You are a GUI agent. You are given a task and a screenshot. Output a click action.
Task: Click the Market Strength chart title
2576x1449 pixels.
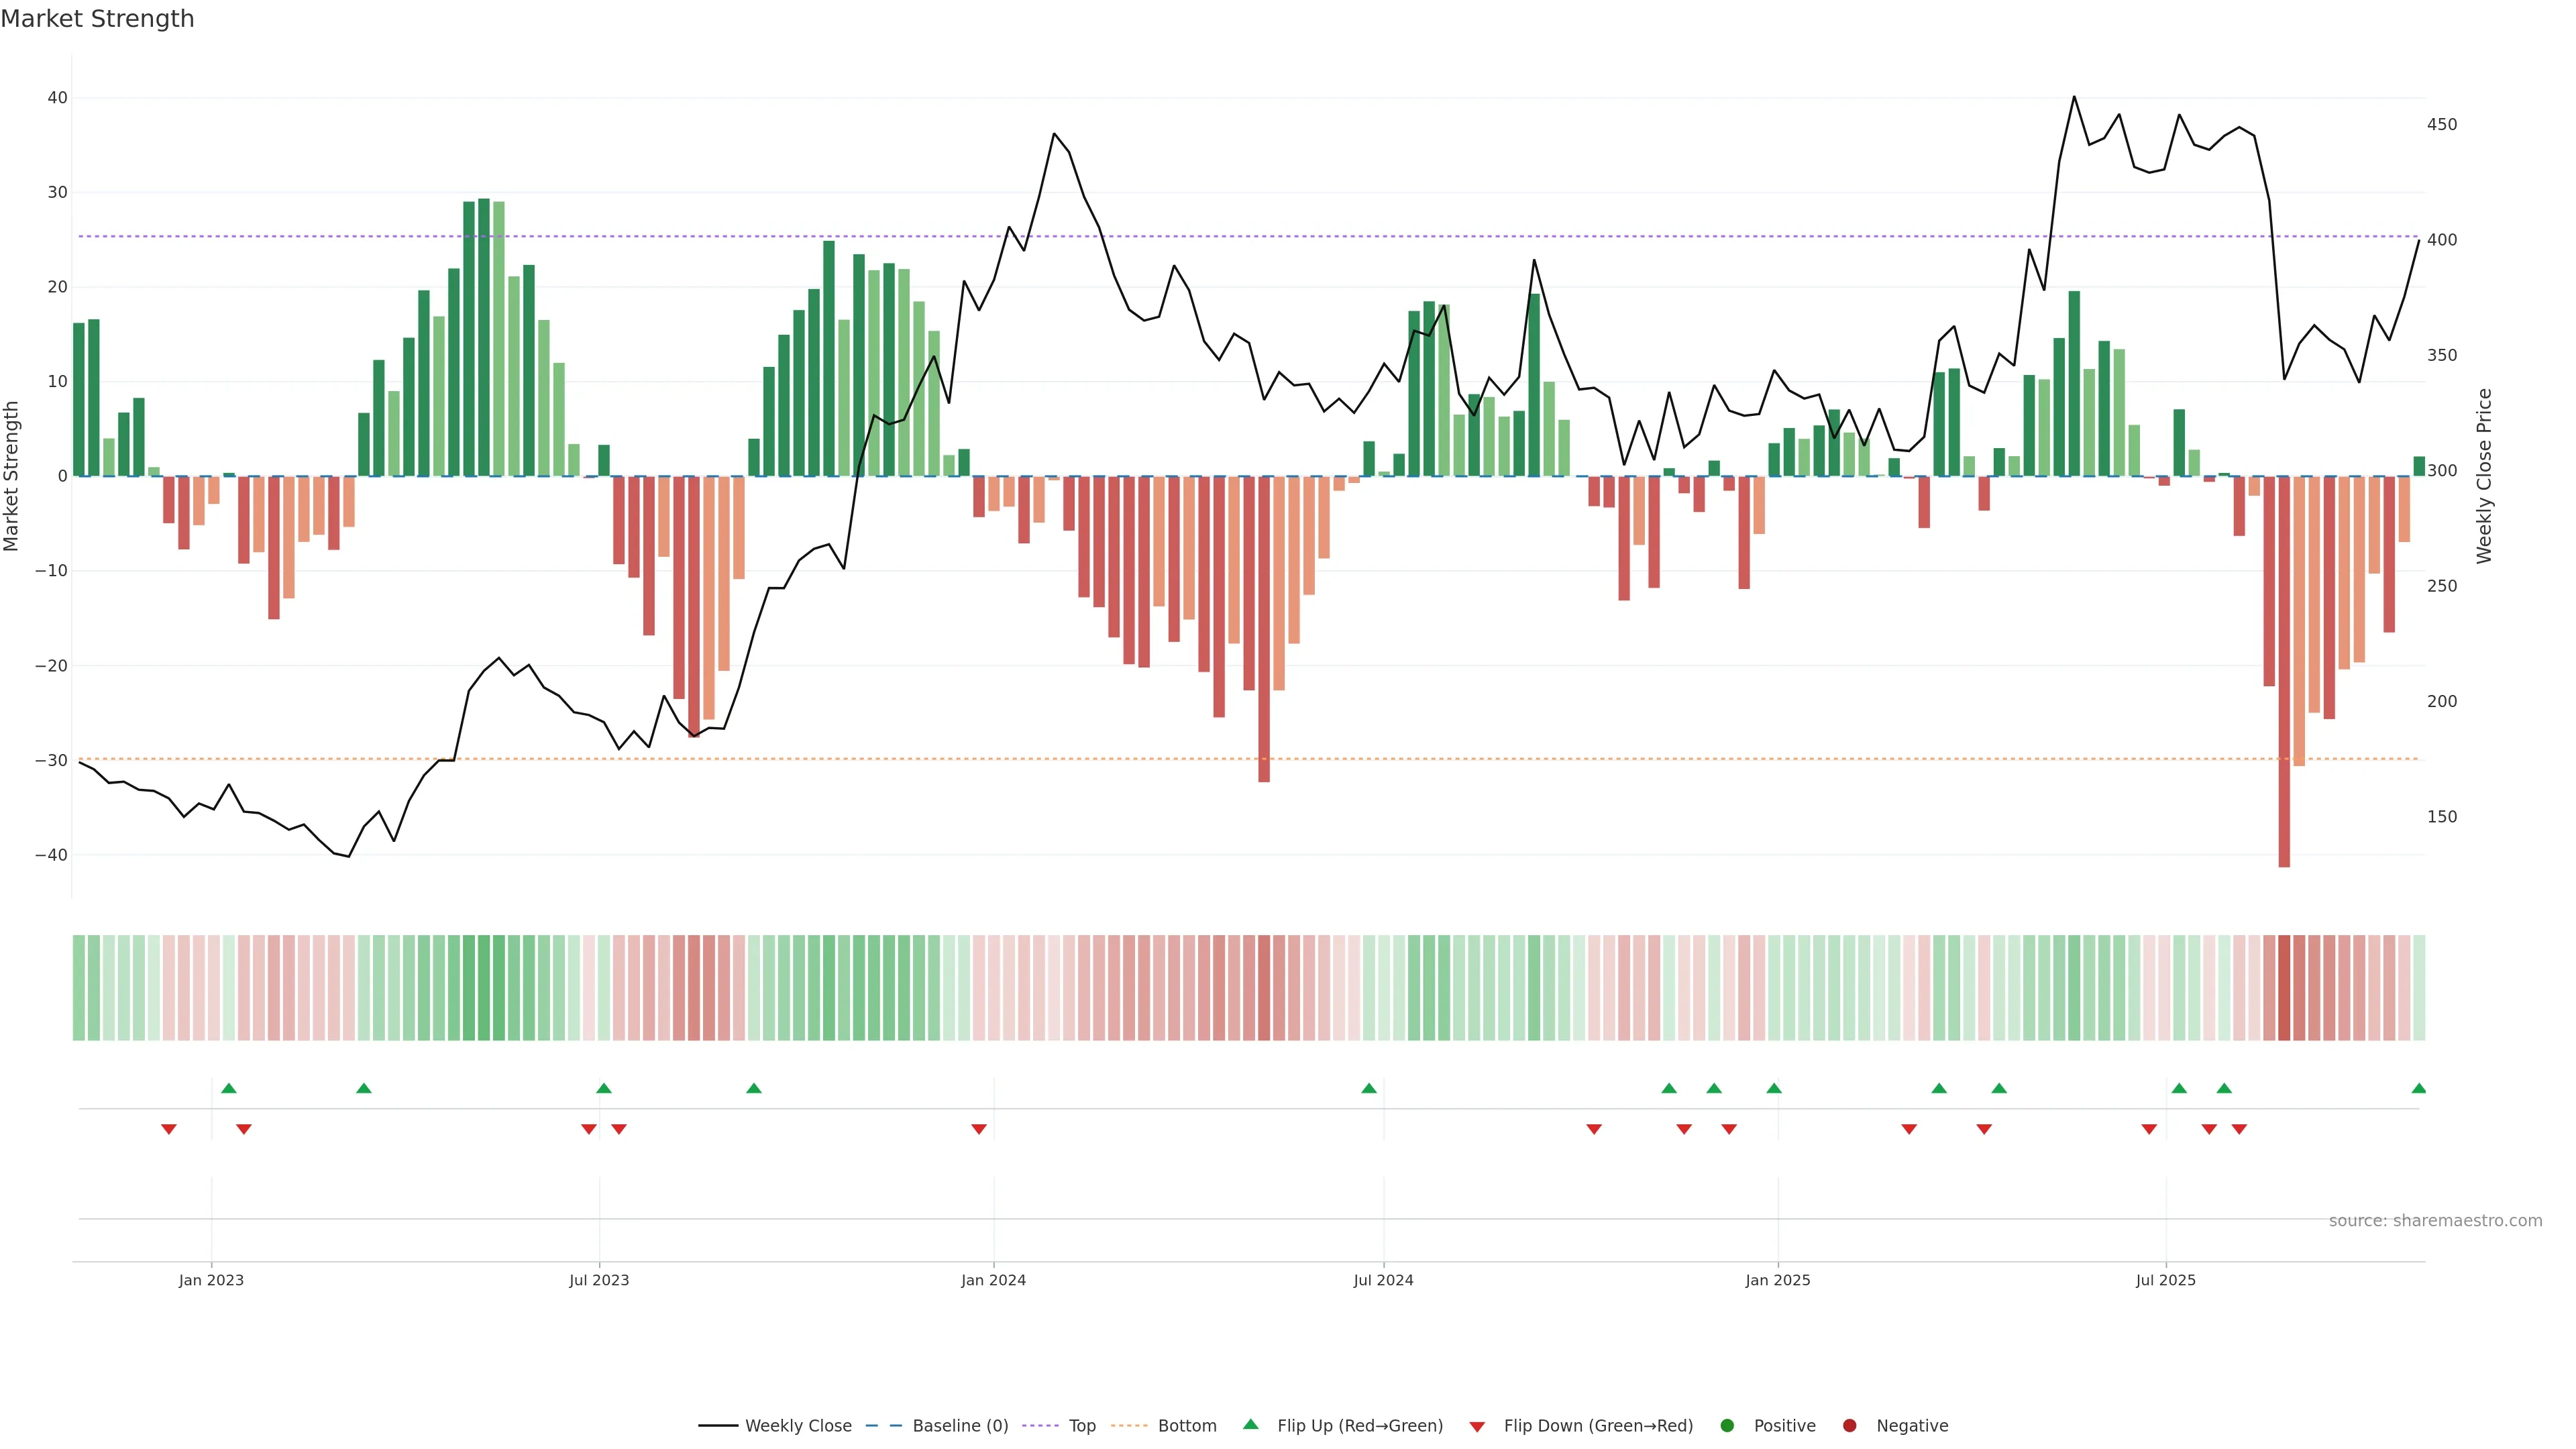(97, 19)
